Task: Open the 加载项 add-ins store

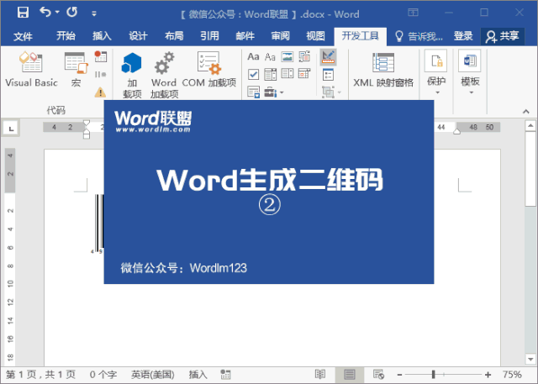Action: 132,76
